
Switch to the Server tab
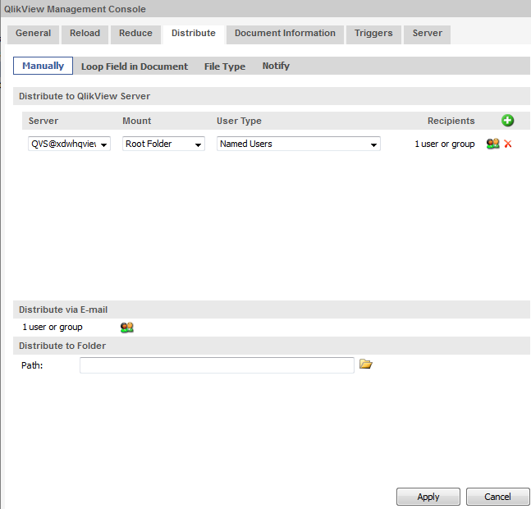tap(427, 34)
